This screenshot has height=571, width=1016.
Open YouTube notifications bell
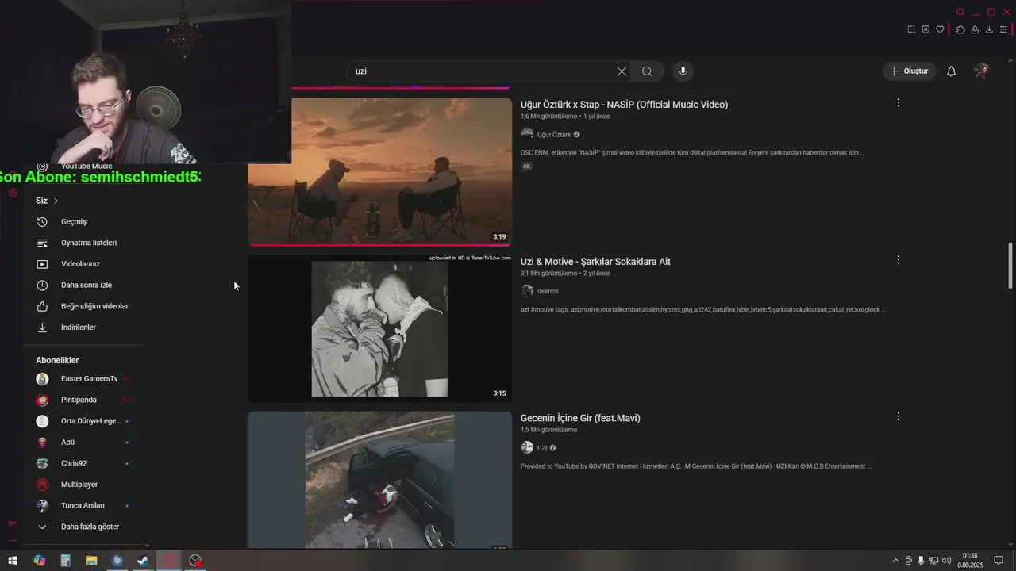(x=951, y=71)
